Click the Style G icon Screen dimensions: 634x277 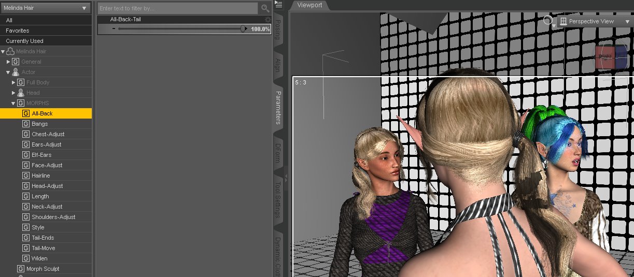(x=26, y=227)
